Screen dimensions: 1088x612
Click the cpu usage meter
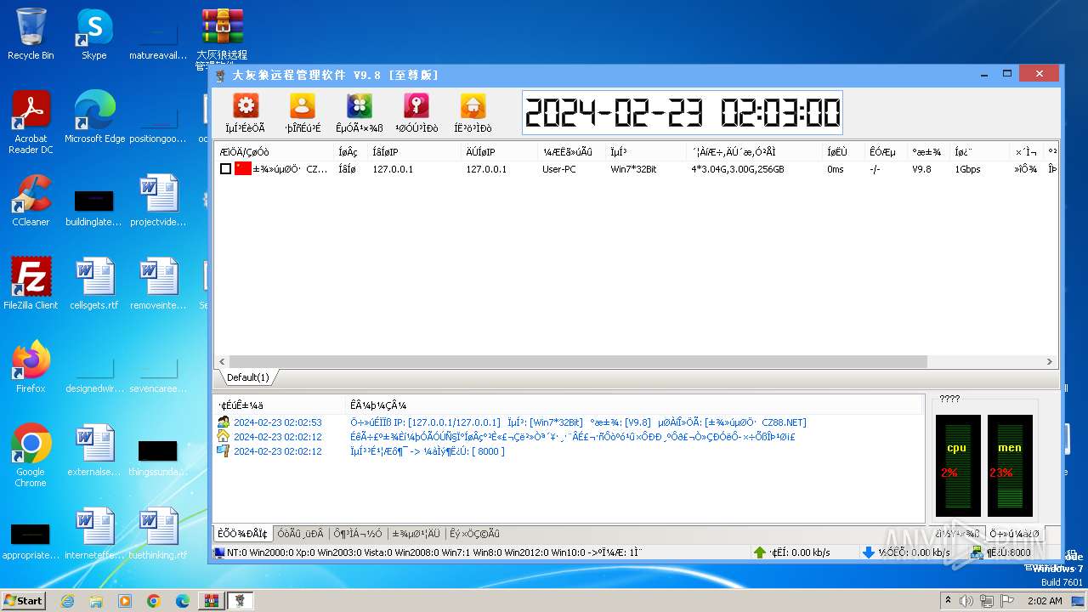[958, 466]
